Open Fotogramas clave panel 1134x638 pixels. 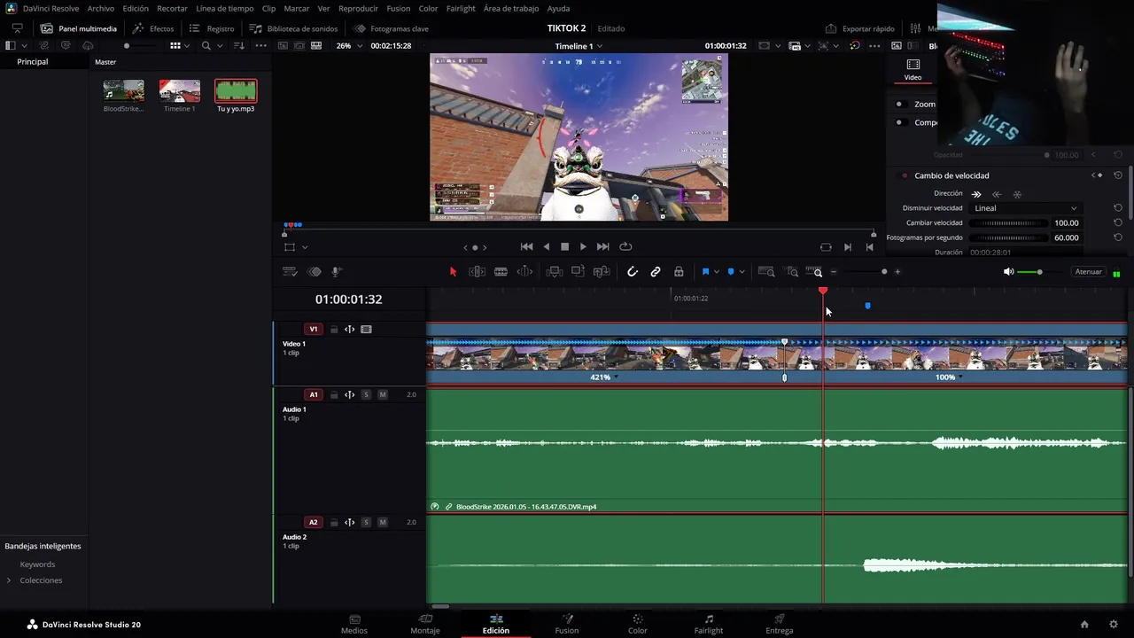click(391, 28)
